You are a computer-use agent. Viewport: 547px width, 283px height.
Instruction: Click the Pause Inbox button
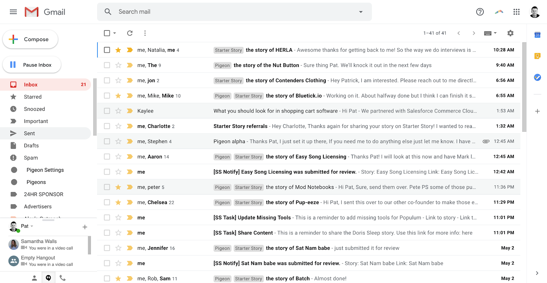[x=32, y=65]
